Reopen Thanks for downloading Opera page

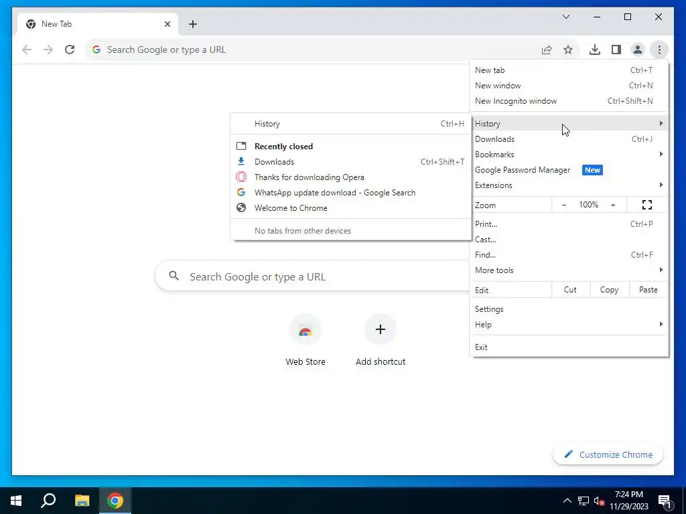pyautogui.click(x=351, y=177)
